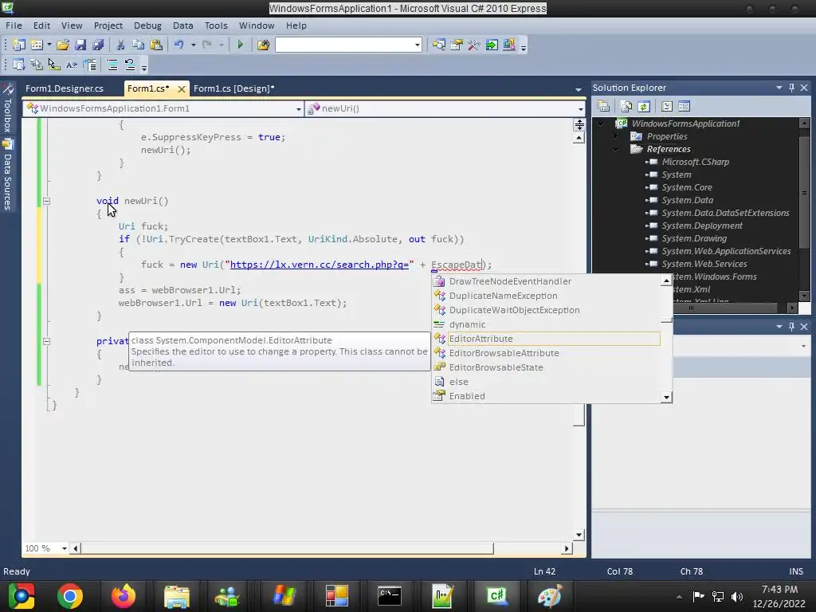
Task: Open the Undo history dropdown arrow
Action: pos(193,45)
